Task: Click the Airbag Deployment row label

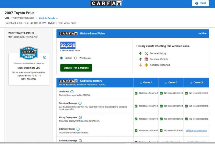Action: point(68,117)
